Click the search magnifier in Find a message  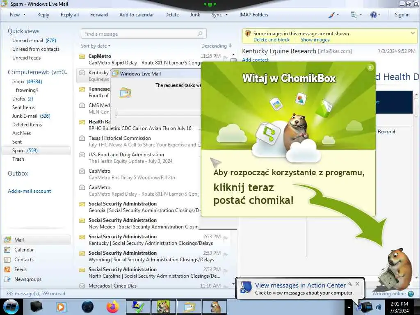pyautogui.click(x=200, y=34)
